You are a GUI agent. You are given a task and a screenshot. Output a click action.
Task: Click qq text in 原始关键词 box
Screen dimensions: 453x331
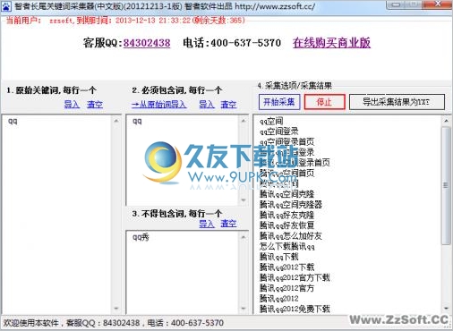(x=13, y=122)
